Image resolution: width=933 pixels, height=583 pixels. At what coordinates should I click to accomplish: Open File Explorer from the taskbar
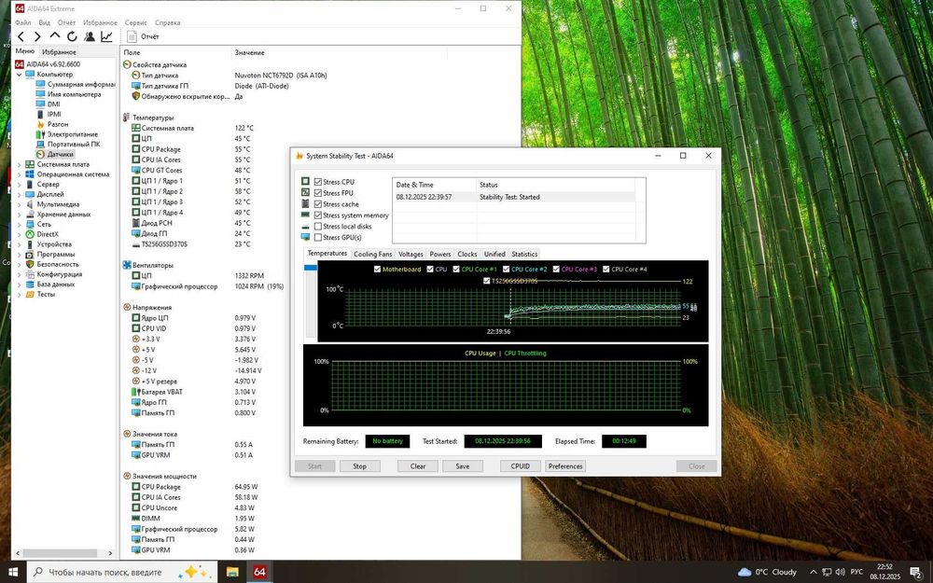(232, 572)
